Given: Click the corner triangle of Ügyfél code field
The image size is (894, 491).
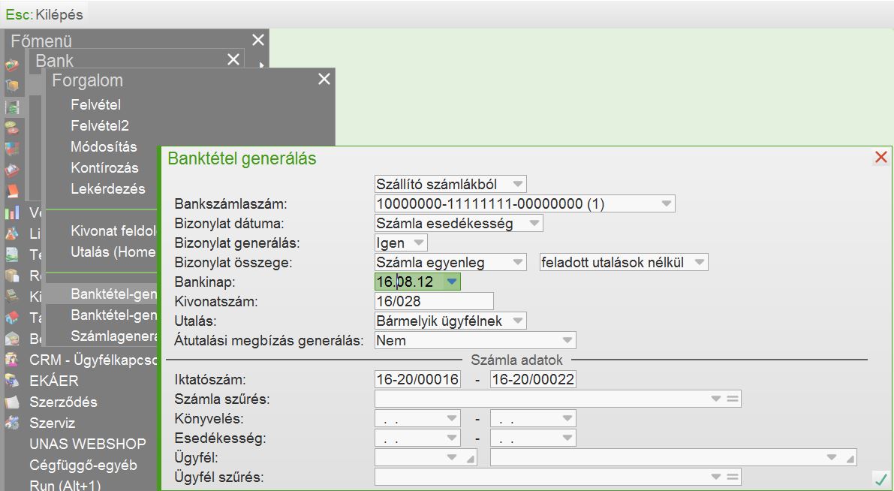Looking at the screenshot, I should [471, 459].
